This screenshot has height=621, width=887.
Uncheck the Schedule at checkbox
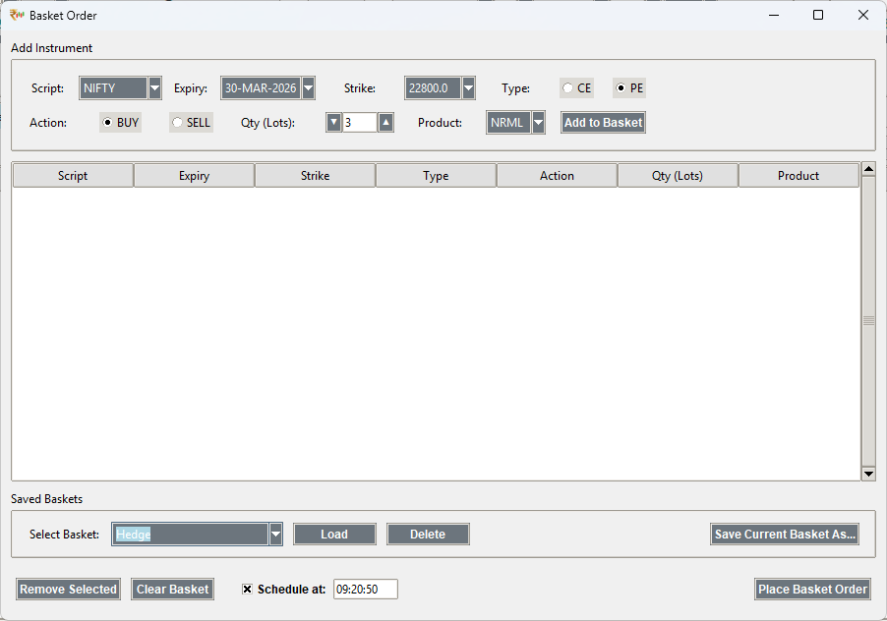(x=247, y=589)
